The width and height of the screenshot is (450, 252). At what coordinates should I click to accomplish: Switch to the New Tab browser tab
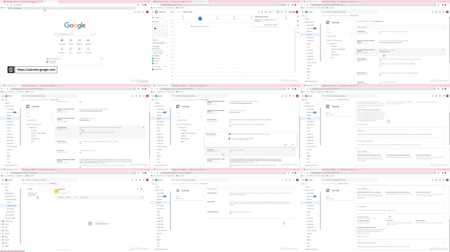(49, 1)
